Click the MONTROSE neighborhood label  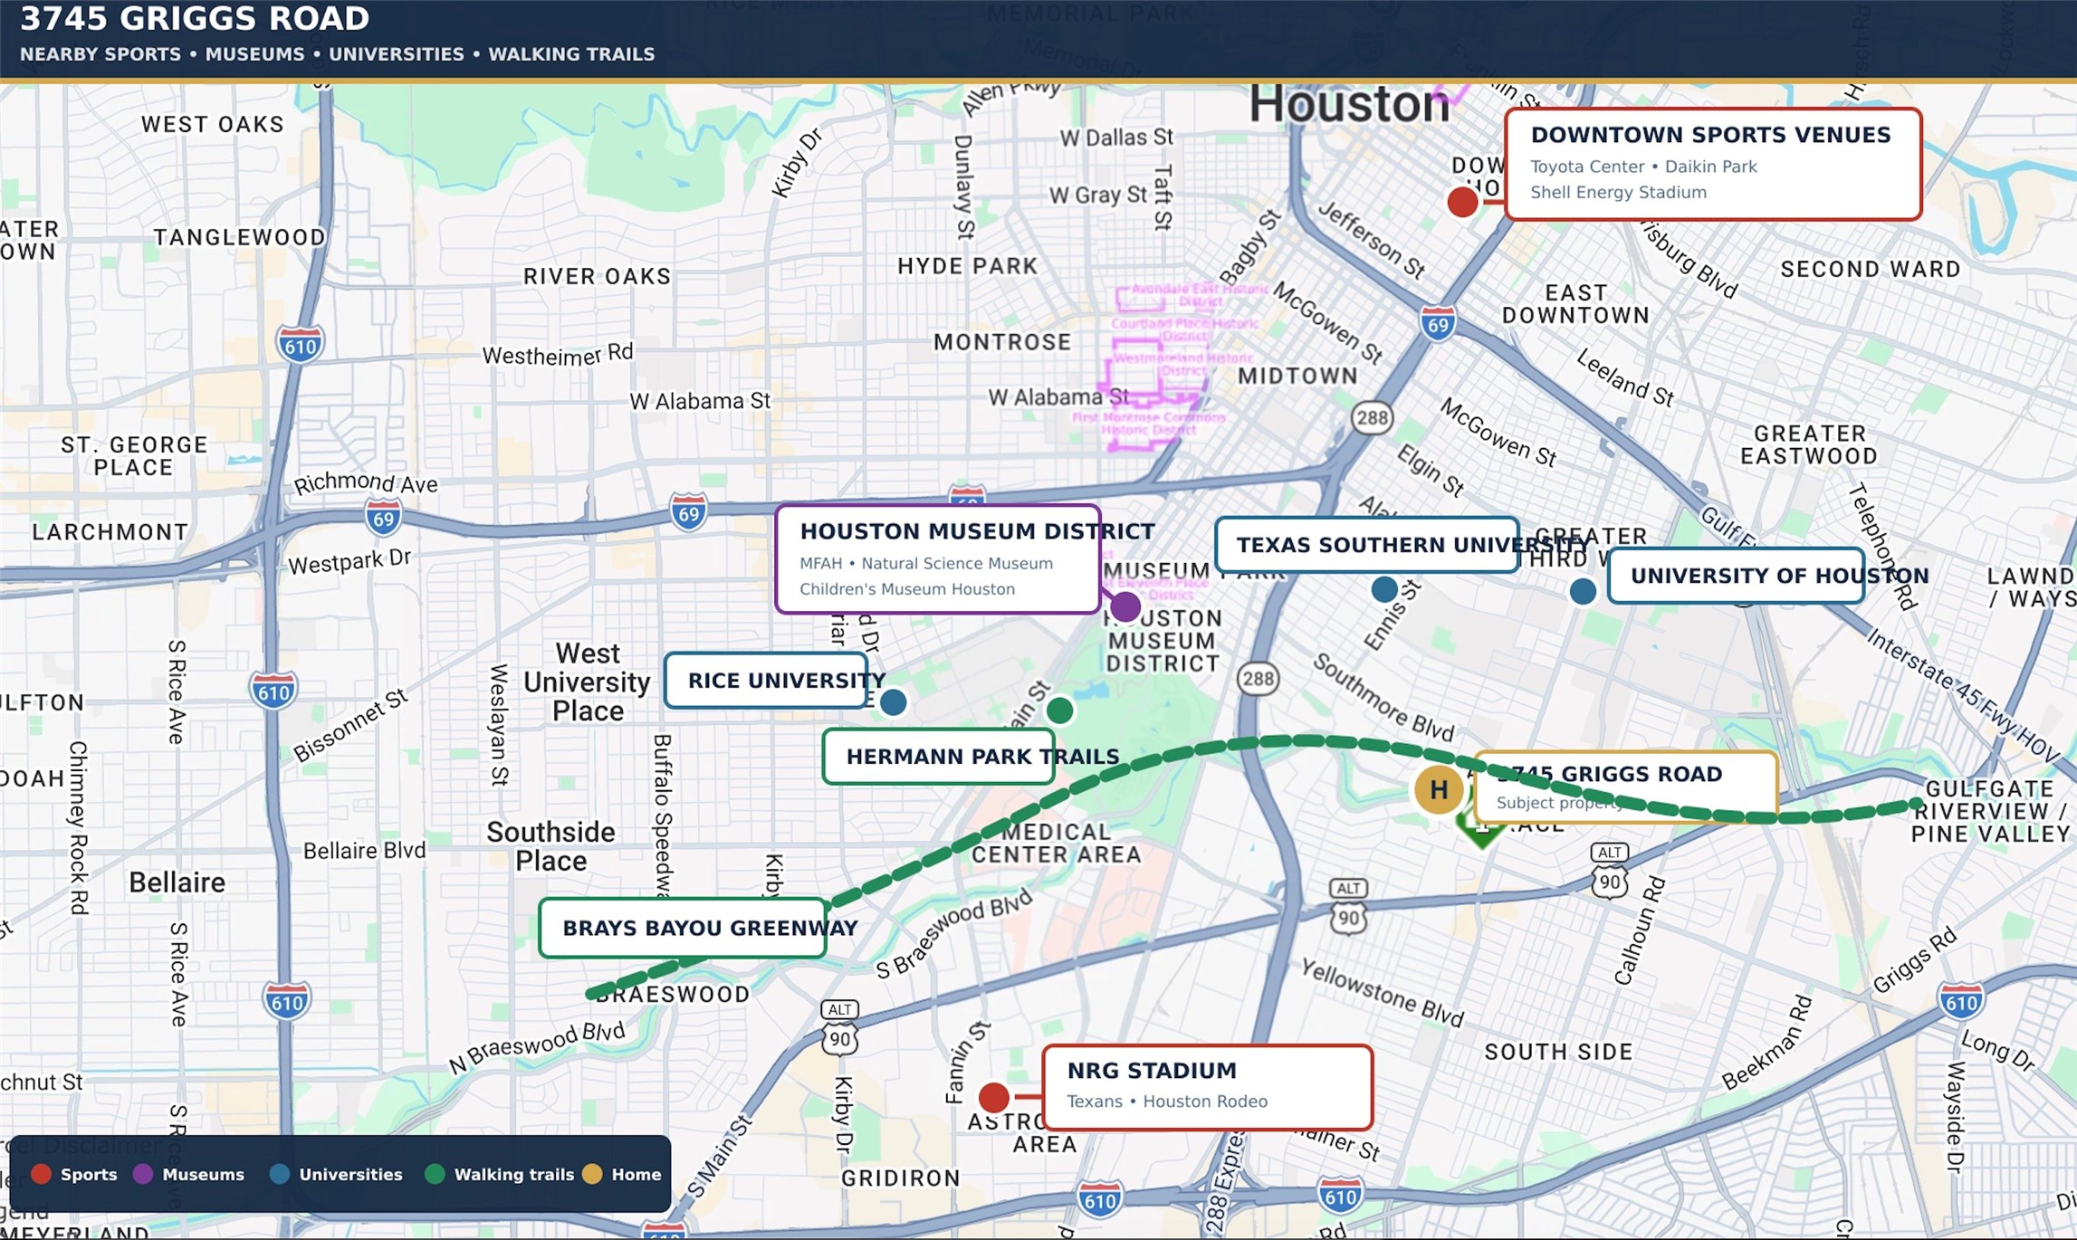pos(1002,342)
